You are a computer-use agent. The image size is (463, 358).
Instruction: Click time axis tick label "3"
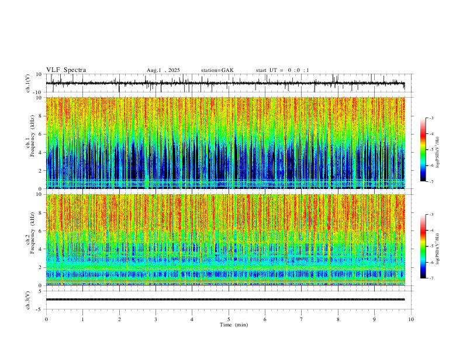click(x=156, y=319)
